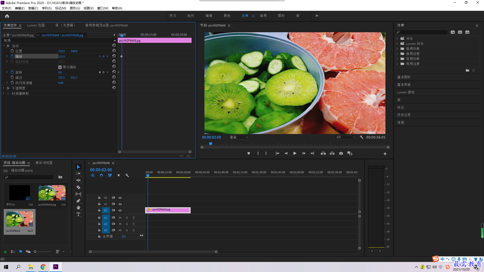Open the zoom level Fit dropdown
Image resolution: width=484 pixels, height=272 pixels.
[x=238, y=137]
